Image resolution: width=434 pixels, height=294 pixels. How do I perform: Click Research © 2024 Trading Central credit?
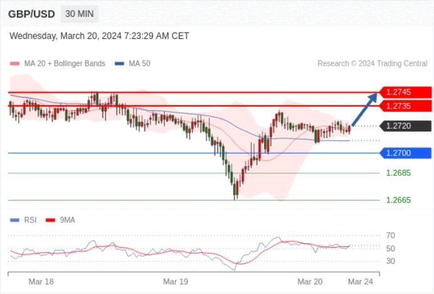click(373, 63)
